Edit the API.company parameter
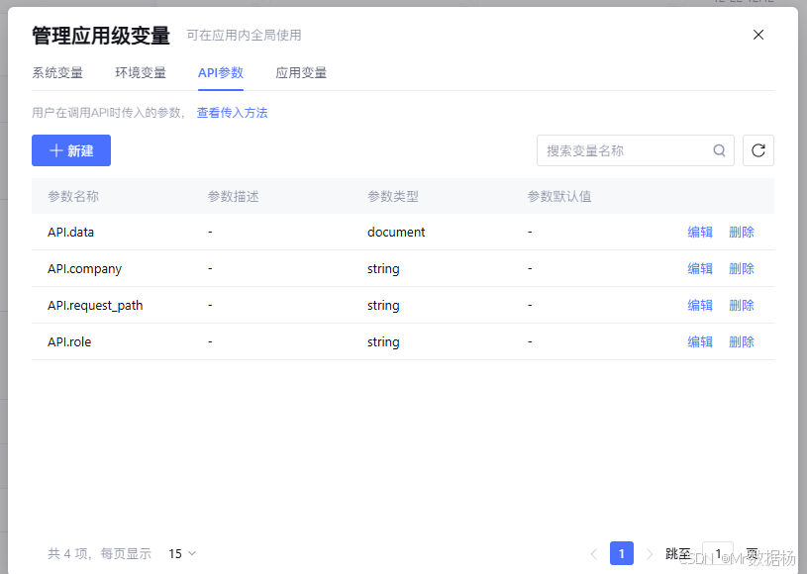 tap(700, 268)
